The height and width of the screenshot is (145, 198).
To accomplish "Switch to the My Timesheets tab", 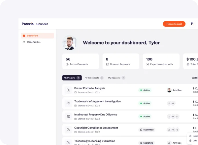I will (94, 78).
